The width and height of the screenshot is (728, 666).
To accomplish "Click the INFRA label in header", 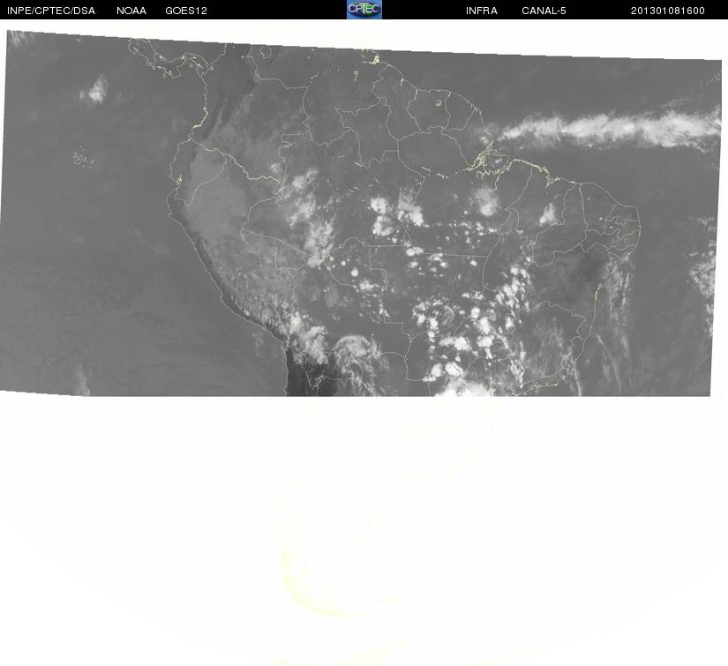I will pyautogui.click(x=482, y=11).
